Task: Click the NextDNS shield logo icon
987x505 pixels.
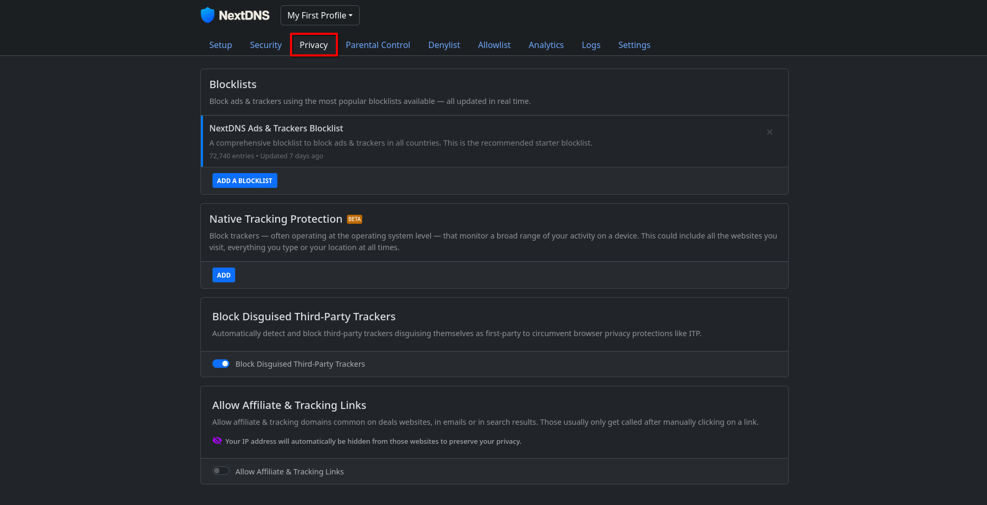Action: pos(208,15)
